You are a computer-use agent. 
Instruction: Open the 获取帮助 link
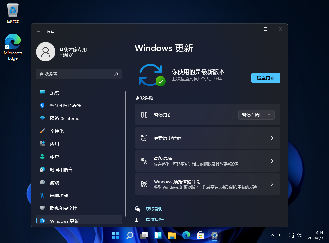(x=154, y=209)
